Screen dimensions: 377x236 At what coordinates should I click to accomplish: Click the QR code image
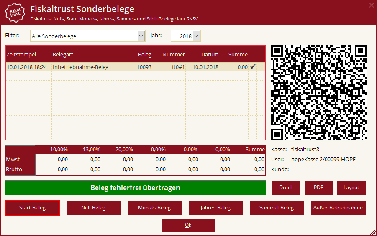click(x=319, y=93)
